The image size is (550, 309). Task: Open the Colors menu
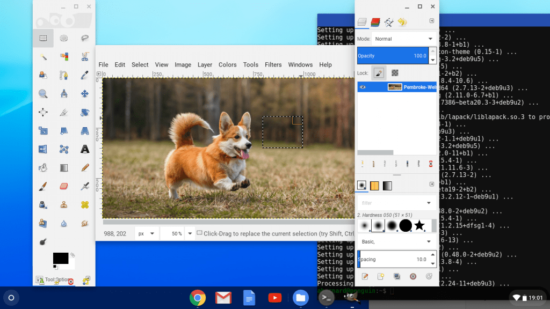pyautogui.click(x=227, y=64)
